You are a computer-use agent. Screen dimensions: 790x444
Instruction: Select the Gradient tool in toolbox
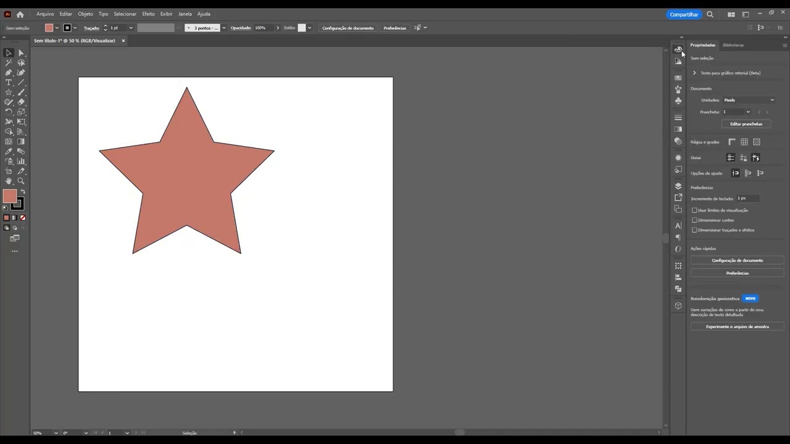coord(21,142)
